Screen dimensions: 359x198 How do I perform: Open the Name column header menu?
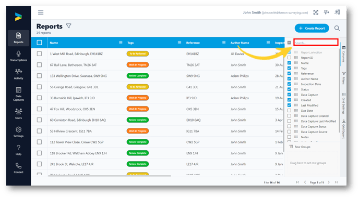[x=121, y=43]
